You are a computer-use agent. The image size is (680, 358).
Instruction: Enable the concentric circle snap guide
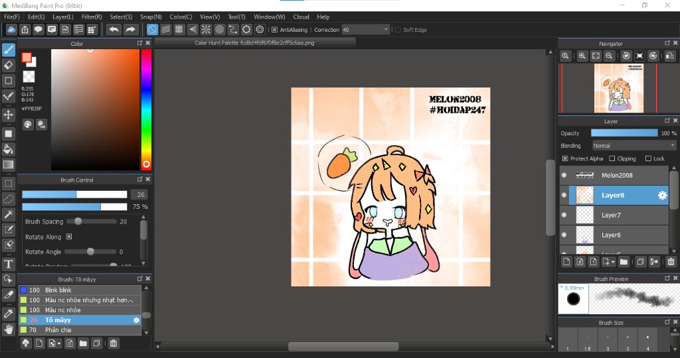(x=219, y=29)
